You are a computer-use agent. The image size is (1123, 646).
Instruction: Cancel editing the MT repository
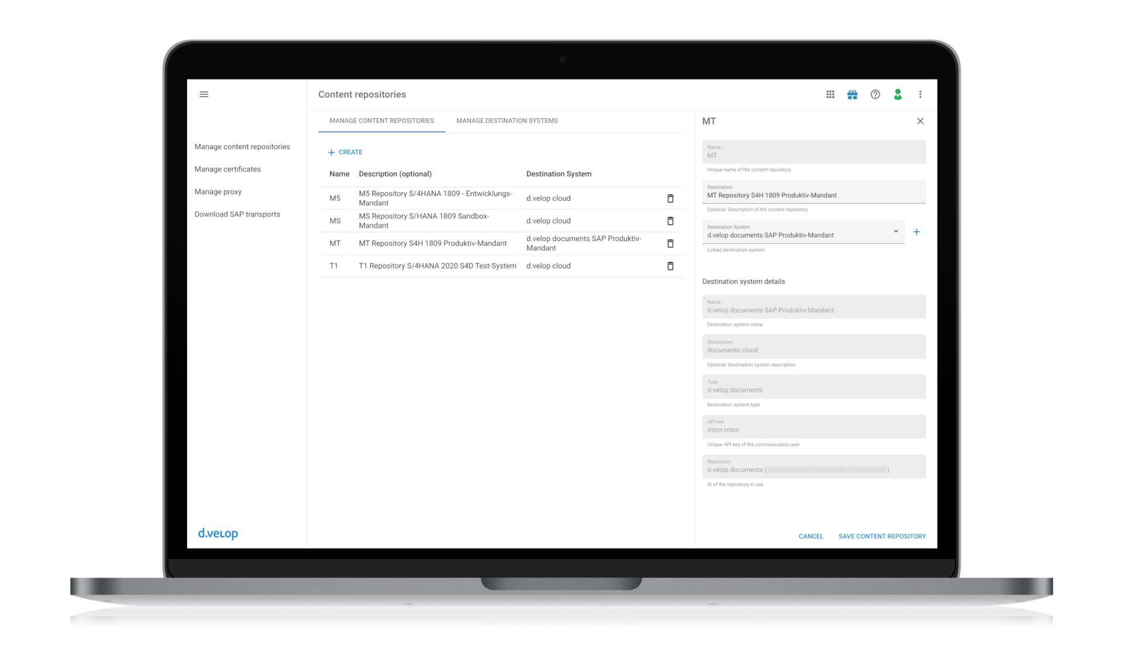point(810,536)
